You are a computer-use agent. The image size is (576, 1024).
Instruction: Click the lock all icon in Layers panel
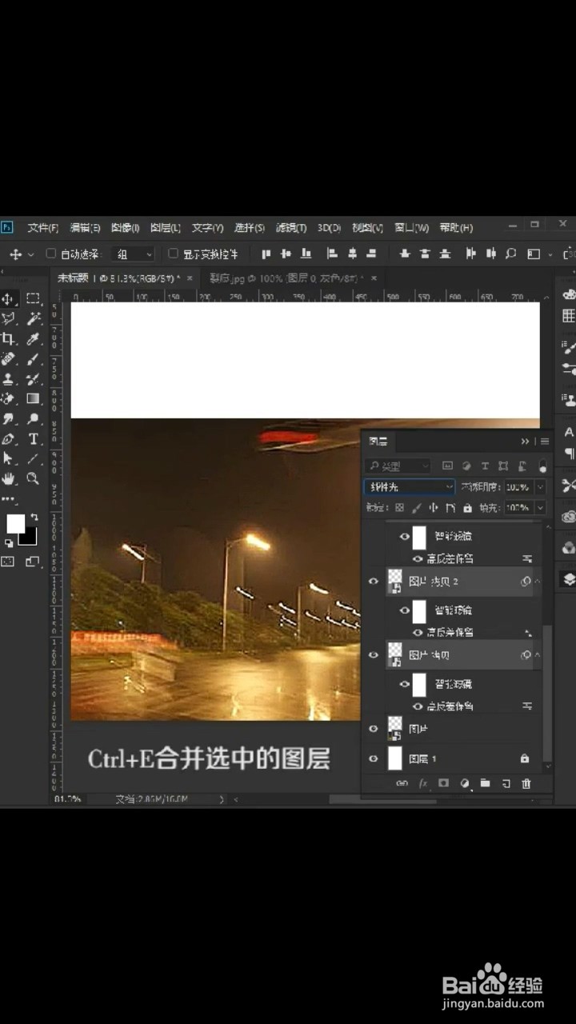pos(467,507)
